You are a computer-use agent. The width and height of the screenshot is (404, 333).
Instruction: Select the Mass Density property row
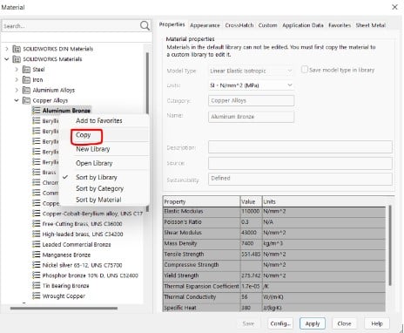[x=274, y=243]
